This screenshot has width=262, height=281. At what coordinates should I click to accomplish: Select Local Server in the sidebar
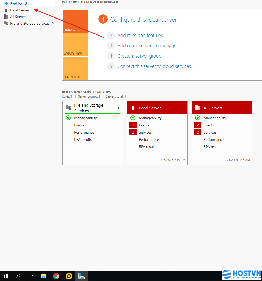pos(20,10)
